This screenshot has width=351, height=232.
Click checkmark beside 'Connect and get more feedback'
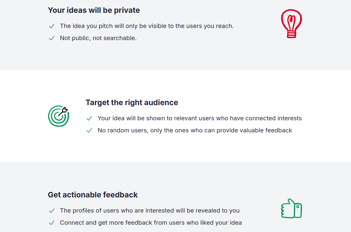(52, 223)
